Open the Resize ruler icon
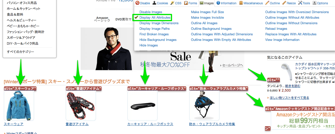The image size is (335, 134). coord(284,3)
